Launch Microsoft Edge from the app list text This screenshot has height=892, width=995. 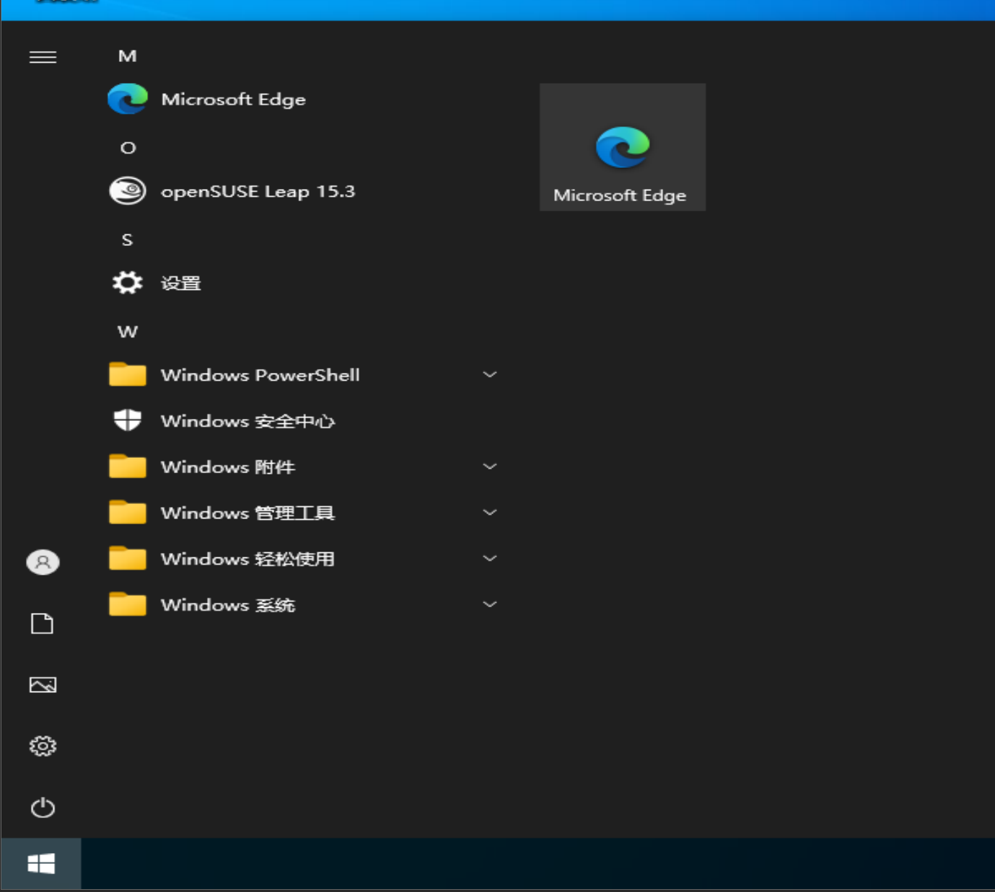233,100
